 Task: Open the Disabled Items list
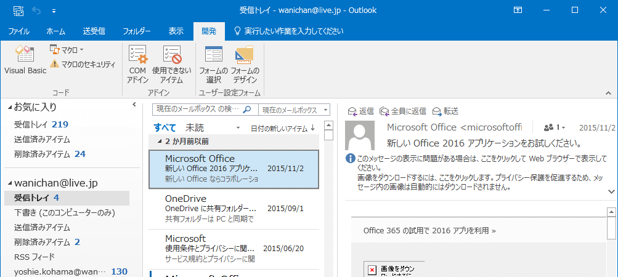pyautogui.click(x=171, y=64)
